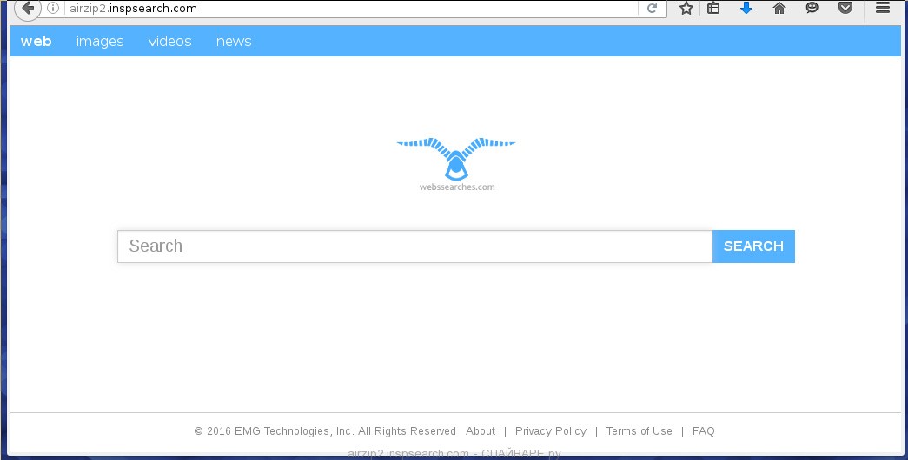Switch to the news search tab
Image resolution: width=908 pixels, height=460 pixels.
coord(234,41)
